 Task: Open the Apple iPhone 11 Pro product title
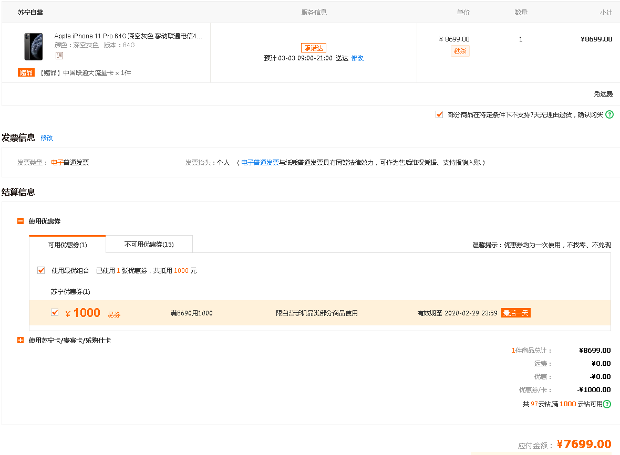[x=128, y=36]
